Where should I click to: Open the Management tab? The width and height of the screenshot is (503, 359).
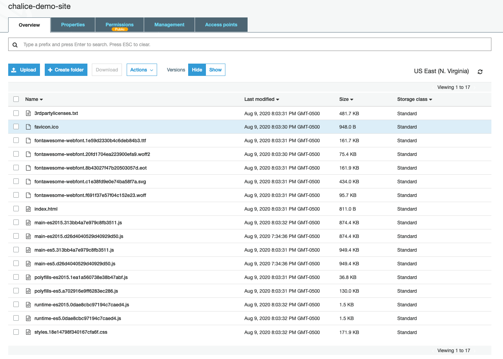click(x=169, y=25)
